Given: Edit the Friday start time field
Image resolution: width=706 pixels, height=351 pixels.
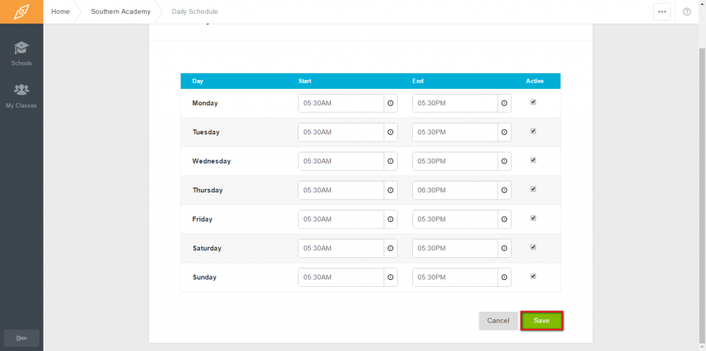Looking at the screenshot, I should [x=341, y=219].
